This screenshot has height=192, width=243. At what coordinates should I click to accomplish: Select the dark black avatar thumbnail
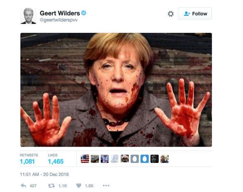coord(155,159)
